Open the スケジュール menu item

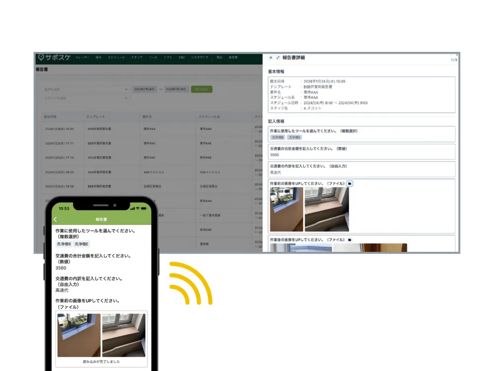(116, 57)
